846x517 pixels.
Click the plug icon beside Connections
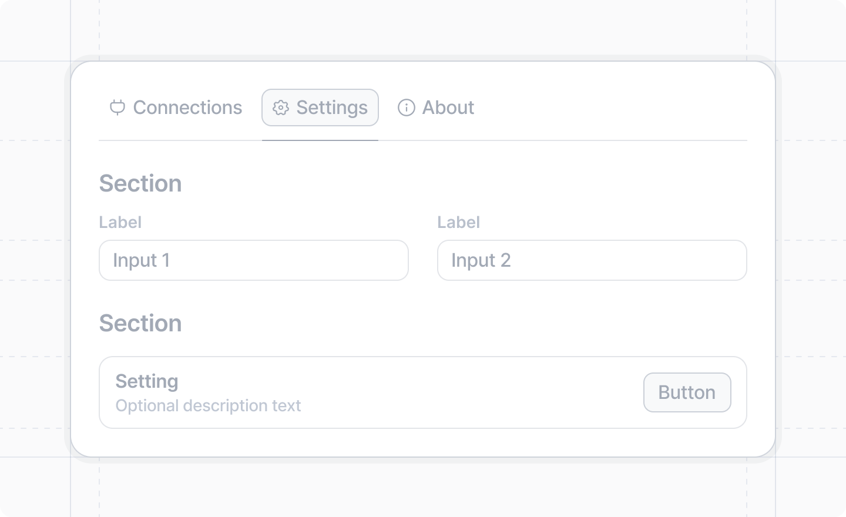117,108
